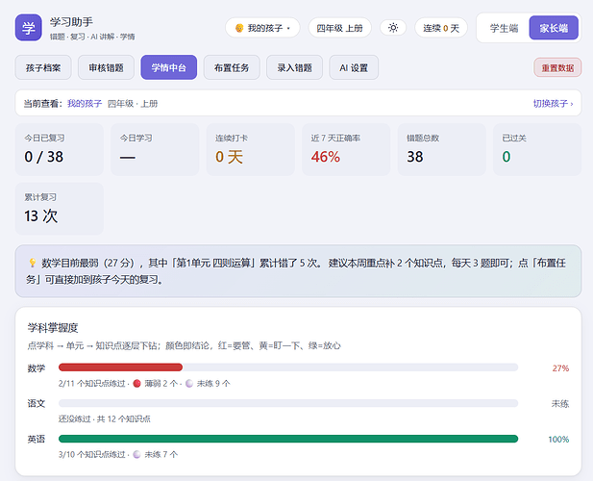Screen dimensions: 593x481
Task: Click the 还没练过 · 共 12 个知识点 text
Action: tap(105, 418)
